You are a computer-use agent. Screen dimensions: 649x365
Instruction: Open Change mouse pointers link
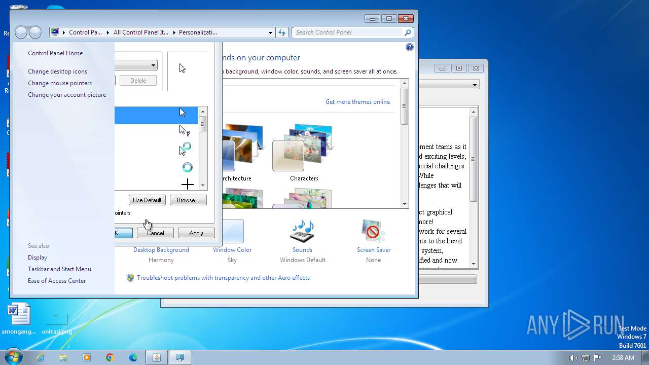click(60, 83)
